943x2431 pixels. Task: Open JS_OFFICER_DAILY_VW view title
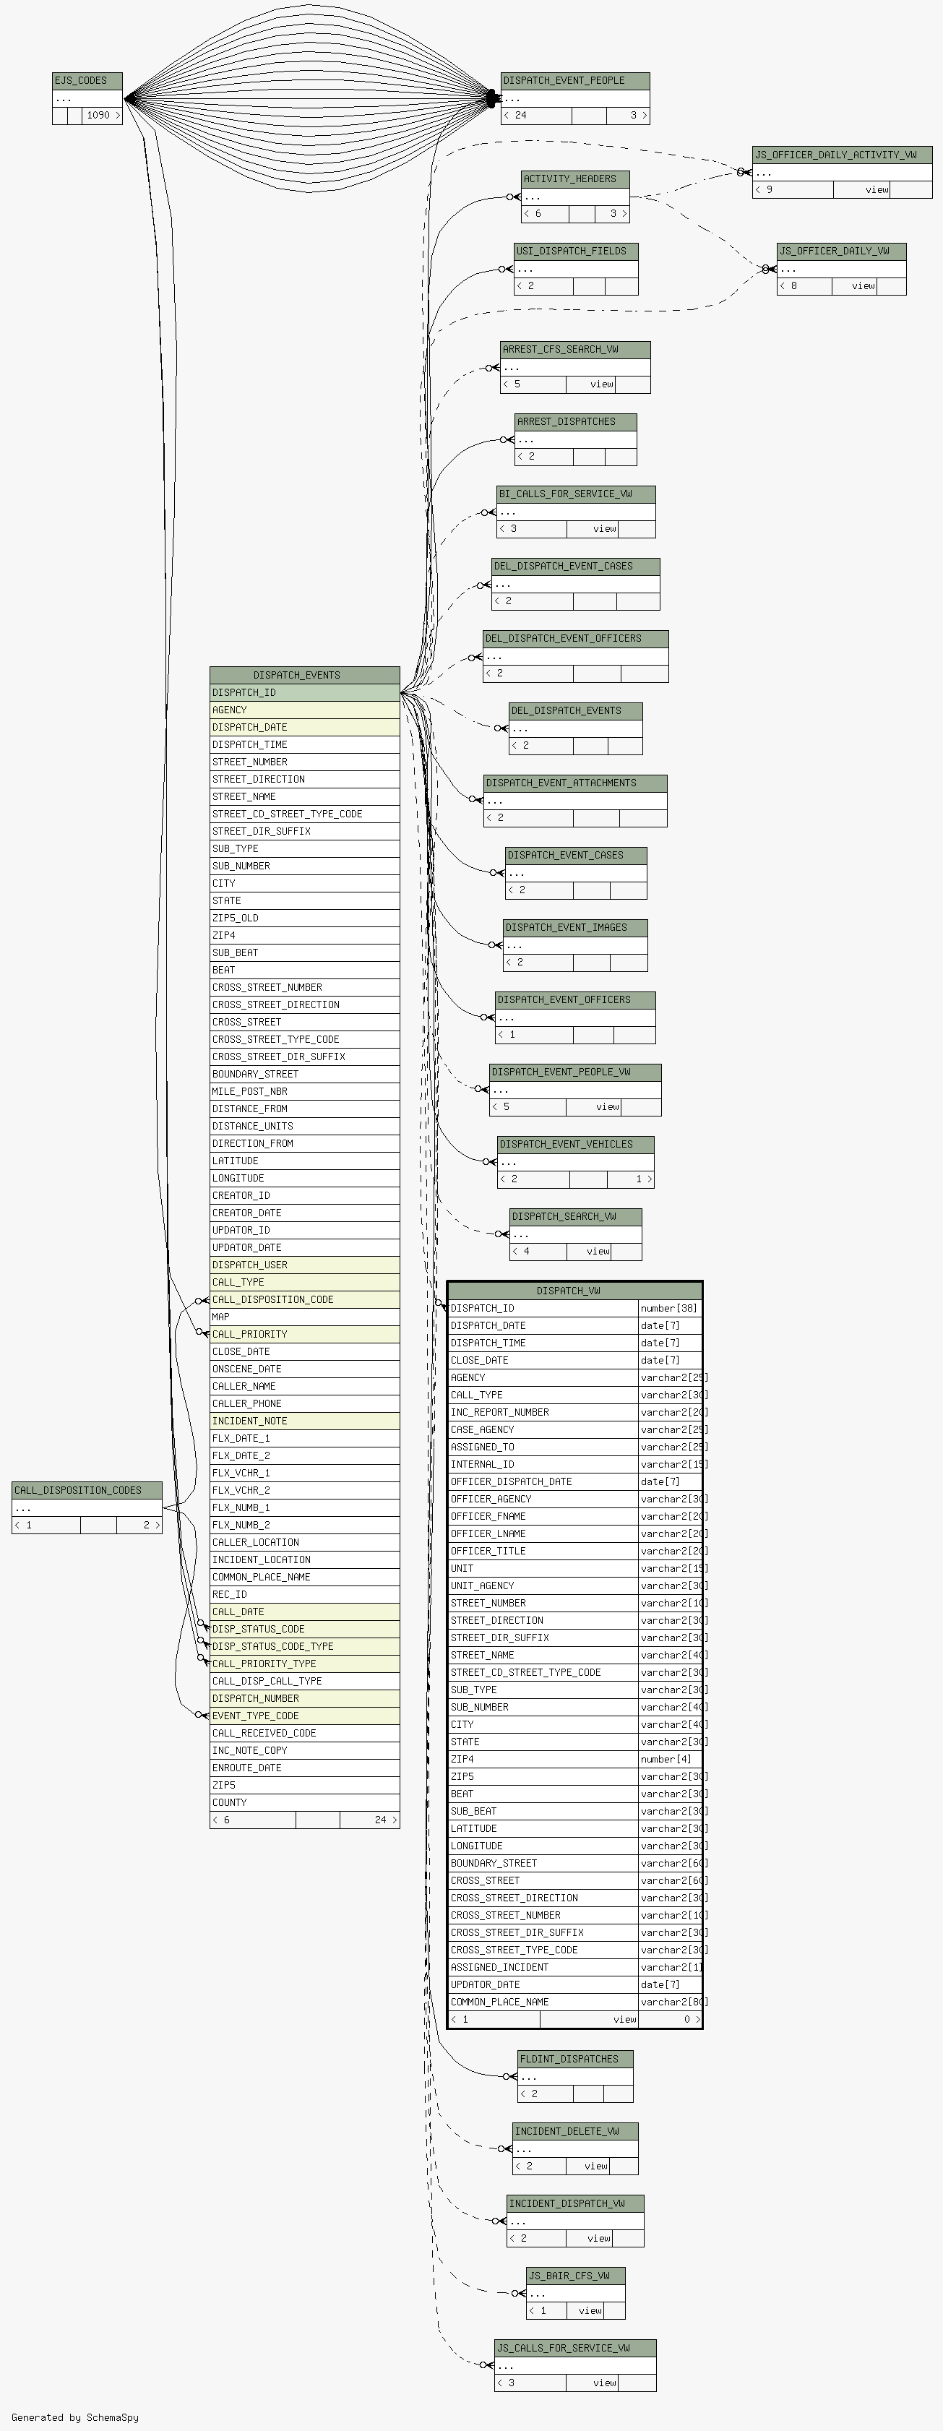point(841,251)
